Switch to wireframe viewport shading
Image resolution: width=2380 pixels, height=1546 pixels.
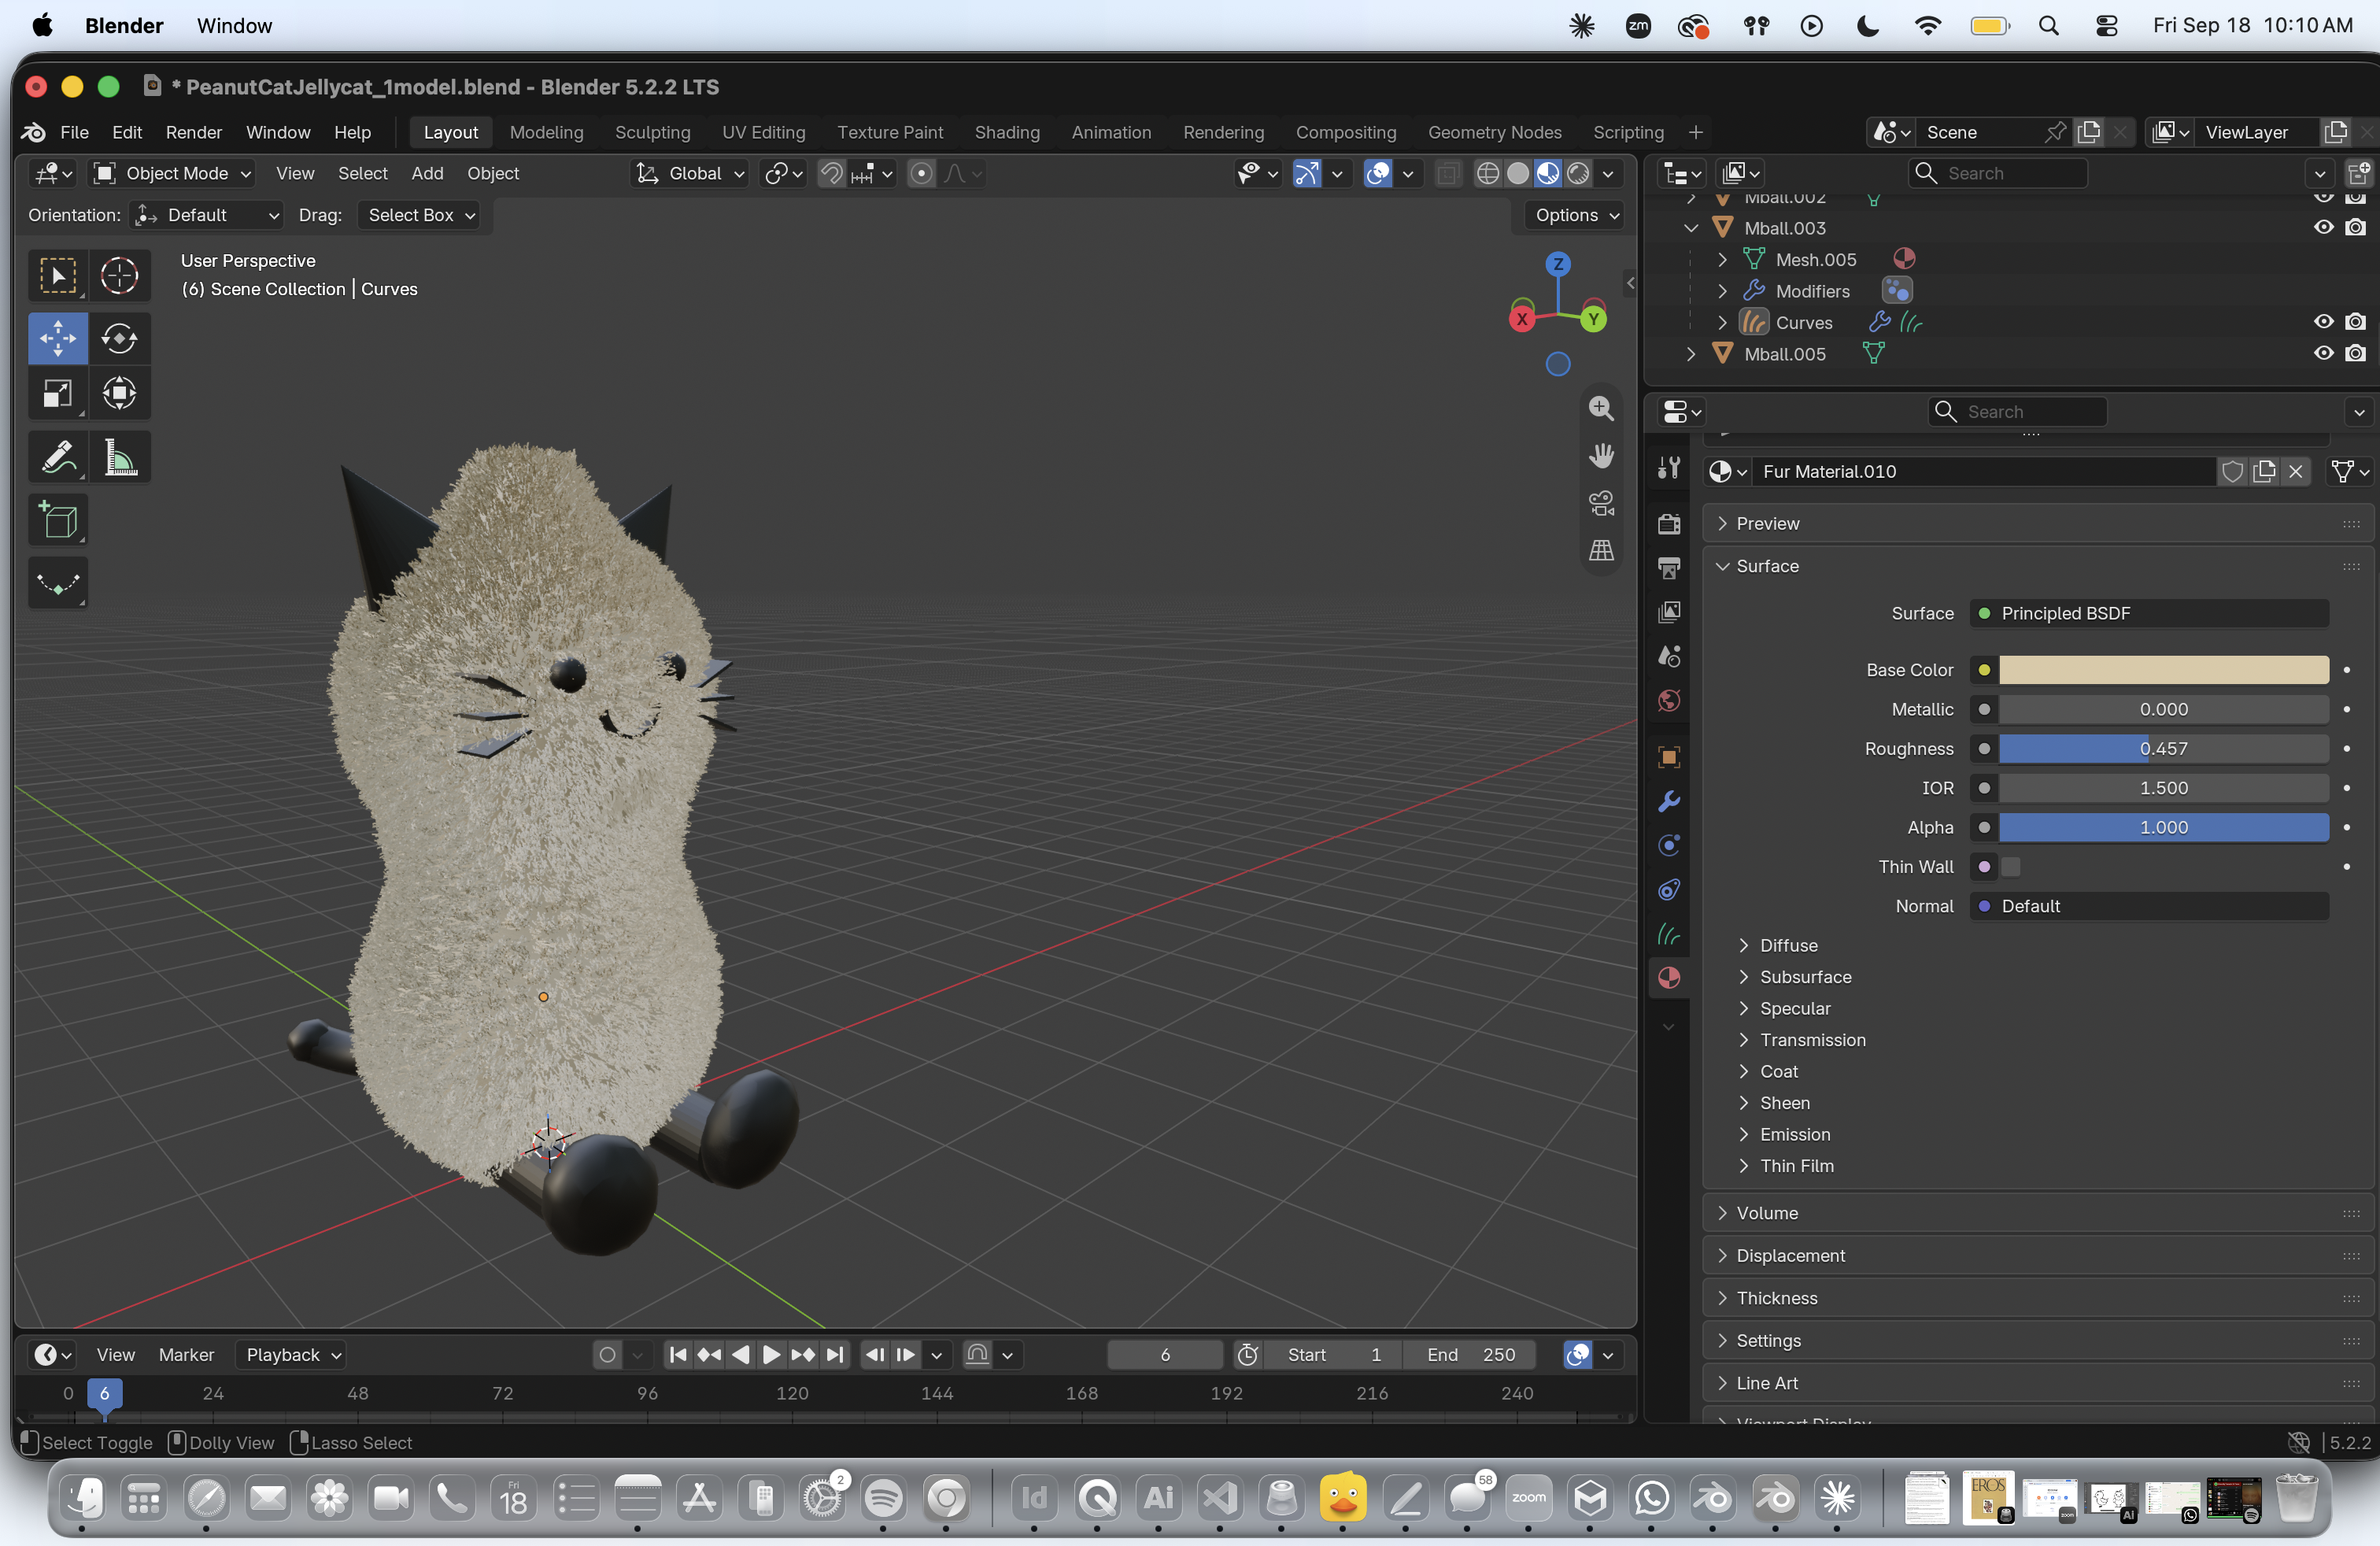click(1487, 173)
